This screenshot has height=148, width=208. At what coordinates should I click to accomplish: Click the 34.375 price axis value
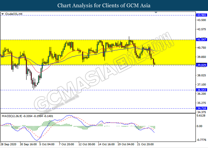201,112
